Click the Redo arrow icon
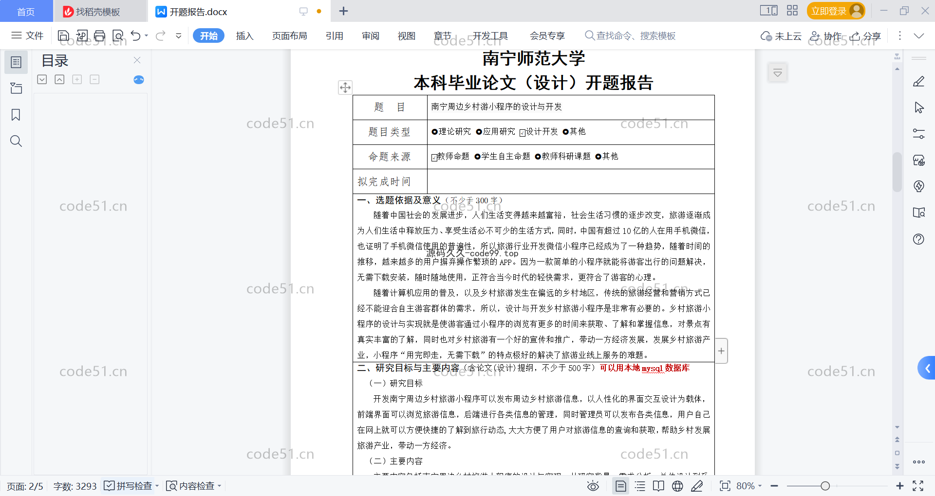This screenshot has height=496, width=935. tap(160, 35)
